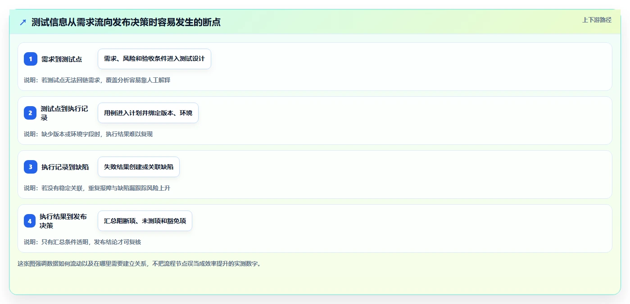Click chip 失败结果创建或关联缺陷
This screenshot has width=630, height=304.
[139, 167]
